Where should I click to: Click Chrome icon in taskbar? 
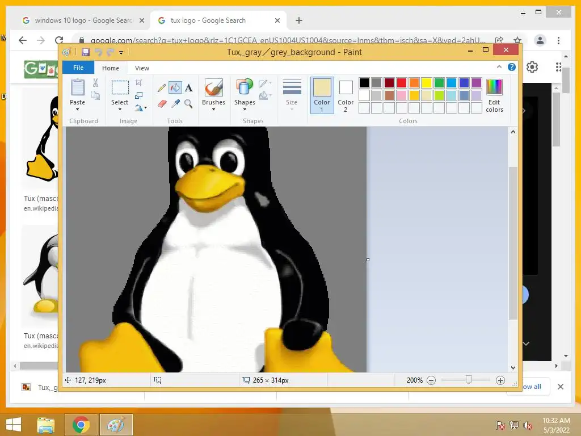[81, 425]
